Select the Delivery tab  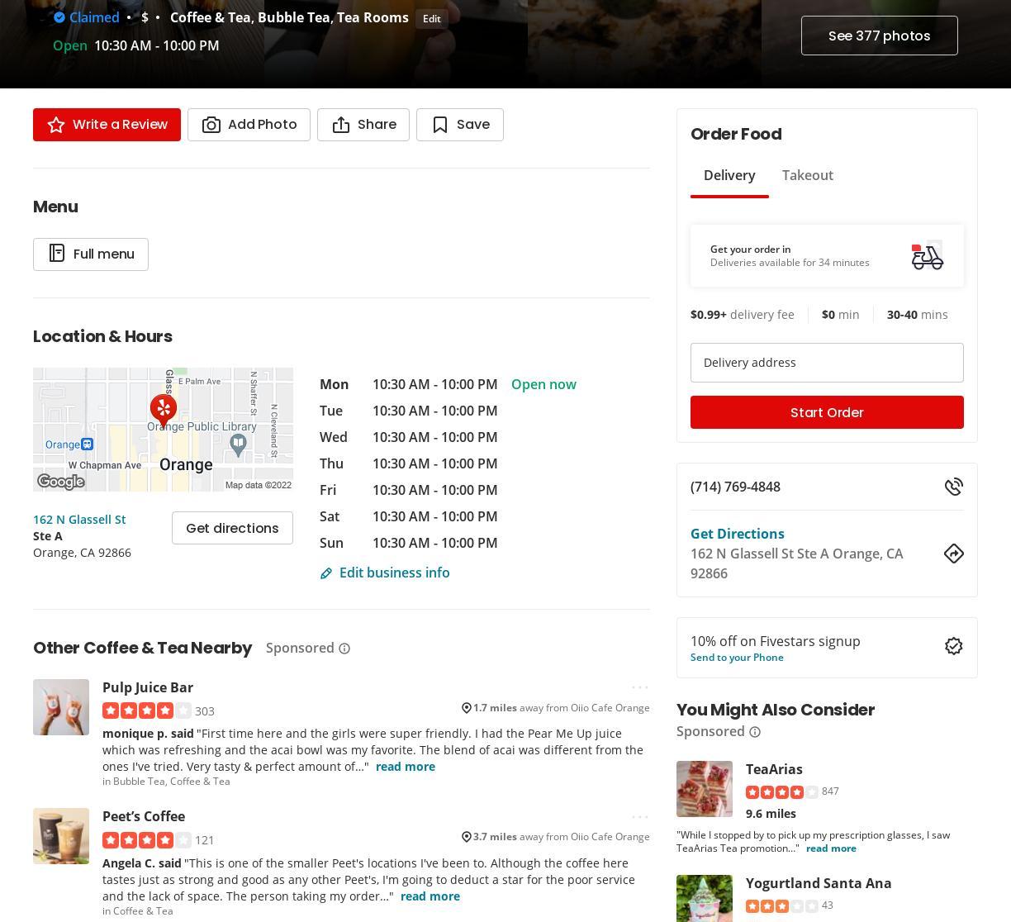click(729, 175)
